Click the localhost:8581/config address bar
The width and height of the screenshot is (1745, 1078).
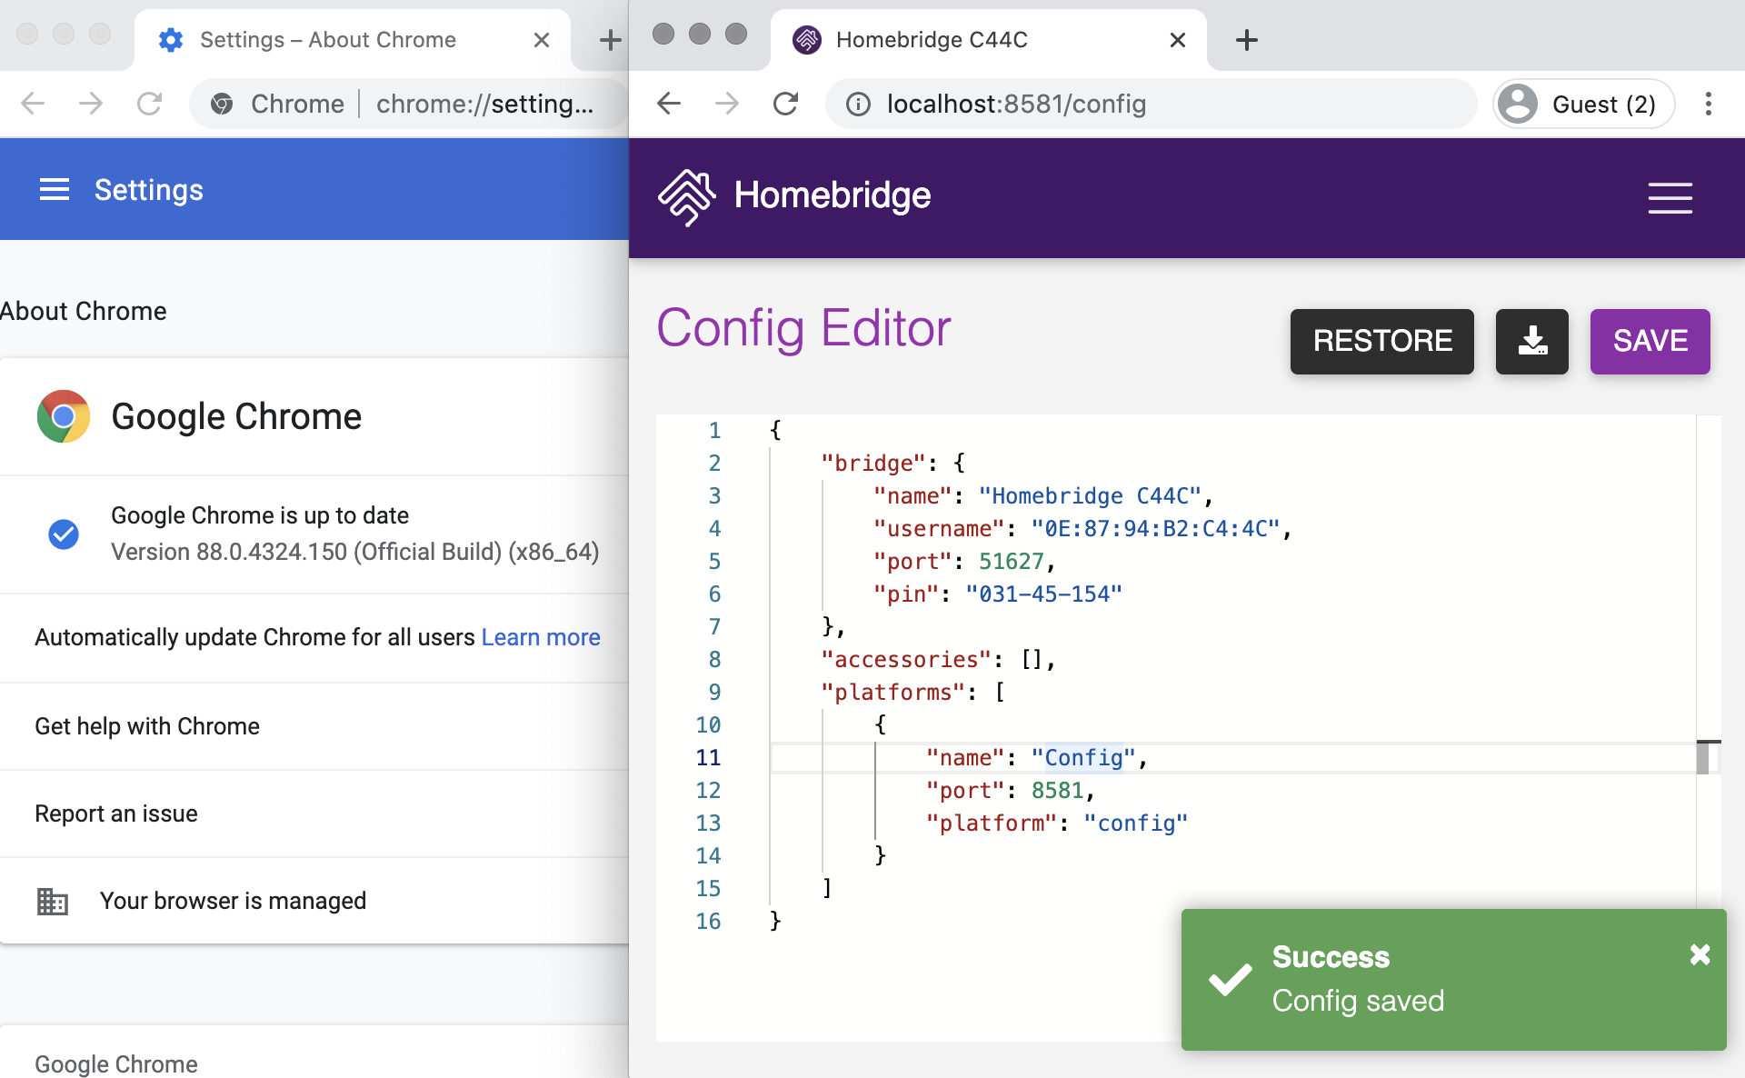click(1151, 105)
